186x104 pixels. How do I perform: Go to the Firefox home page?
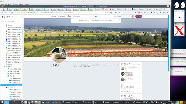point(12,13)
